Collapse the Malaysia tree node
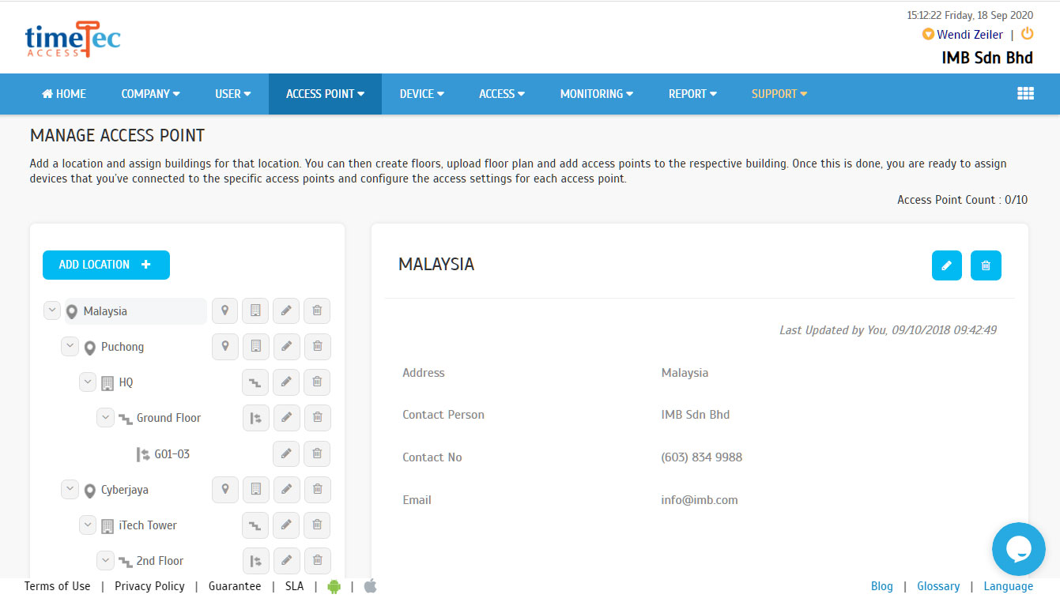1060x602 pixels. pyautogui.click(x=52, y=310)
